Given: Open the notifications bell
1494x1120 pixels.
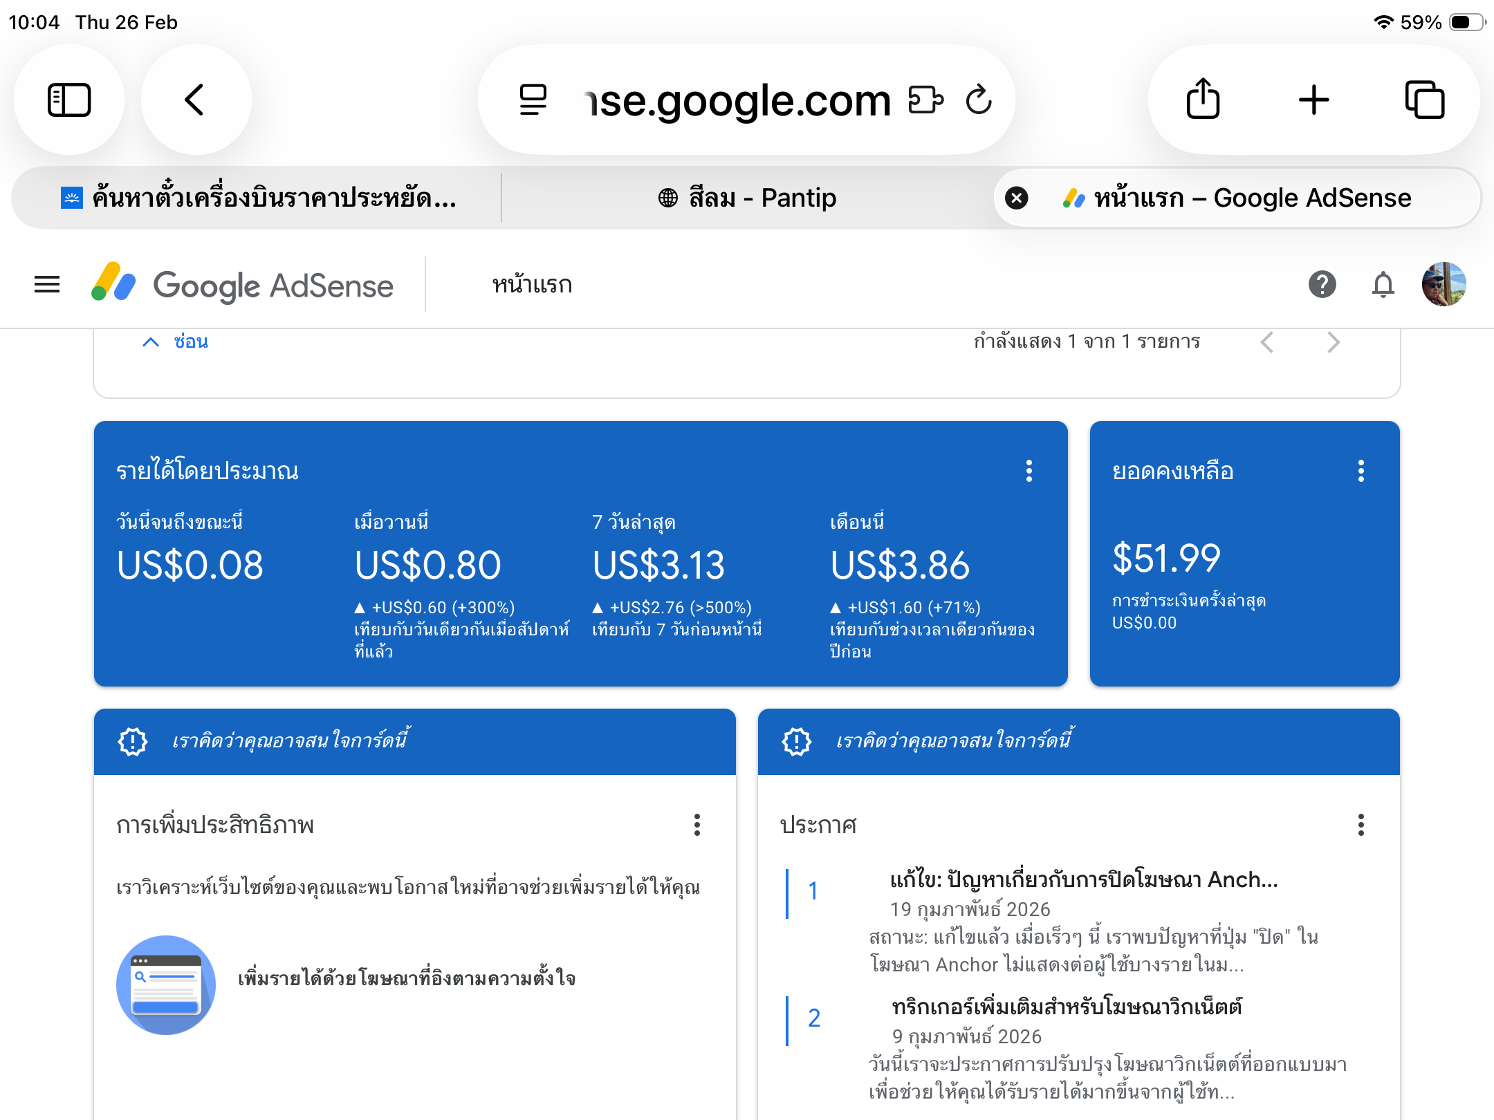Looking at the screenshot, I should click(1383, 284).
